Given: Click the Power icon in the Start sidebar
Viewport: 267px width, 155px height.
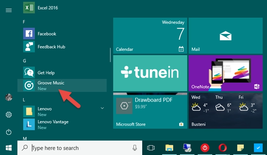Looking at the screenshot, I should pyautogui.click(x=9, y=132).
